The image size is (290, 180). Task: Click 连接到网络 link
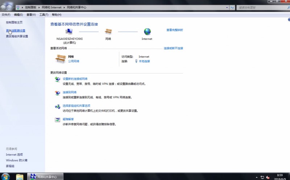coord(70,92)
